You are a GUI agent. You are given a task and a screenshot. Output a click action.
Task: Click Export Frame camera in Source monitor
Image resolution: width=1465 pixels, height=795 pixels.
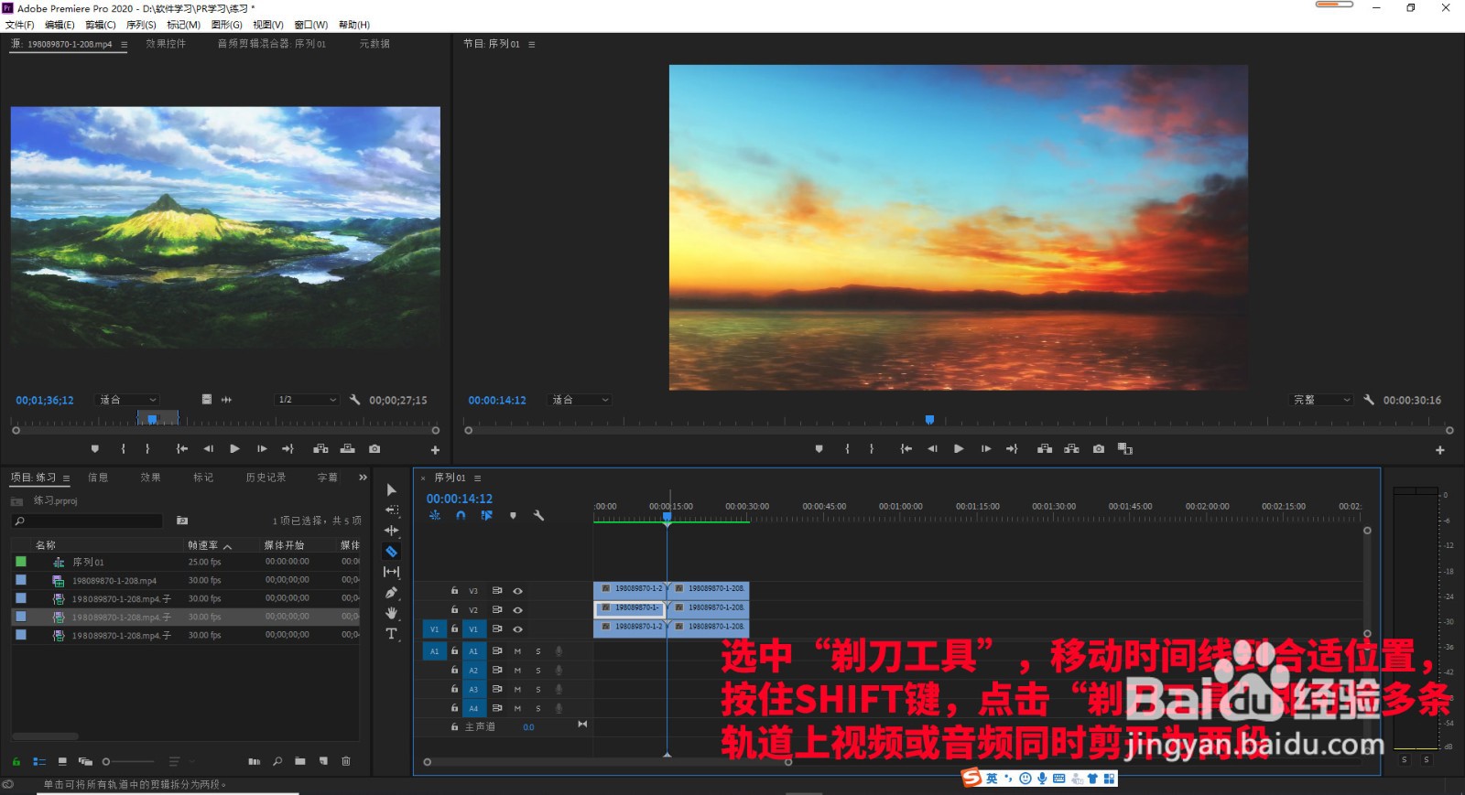[374, 449]
